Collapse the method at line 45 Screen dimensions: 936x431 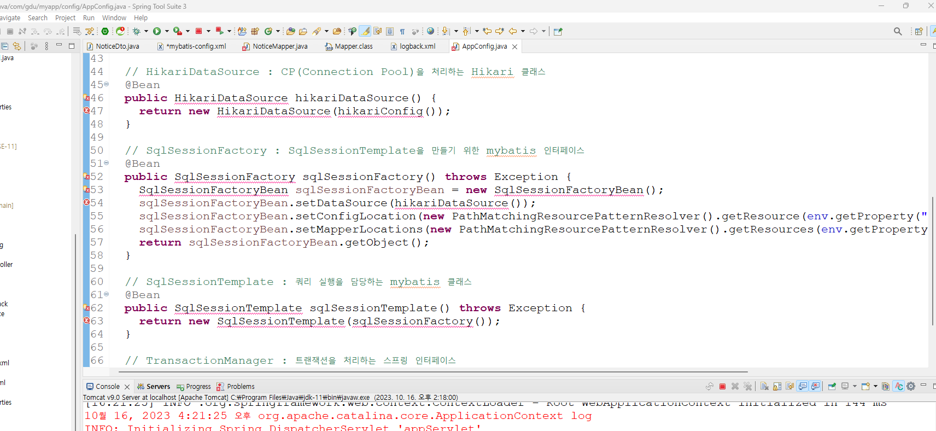coord(107,84)
